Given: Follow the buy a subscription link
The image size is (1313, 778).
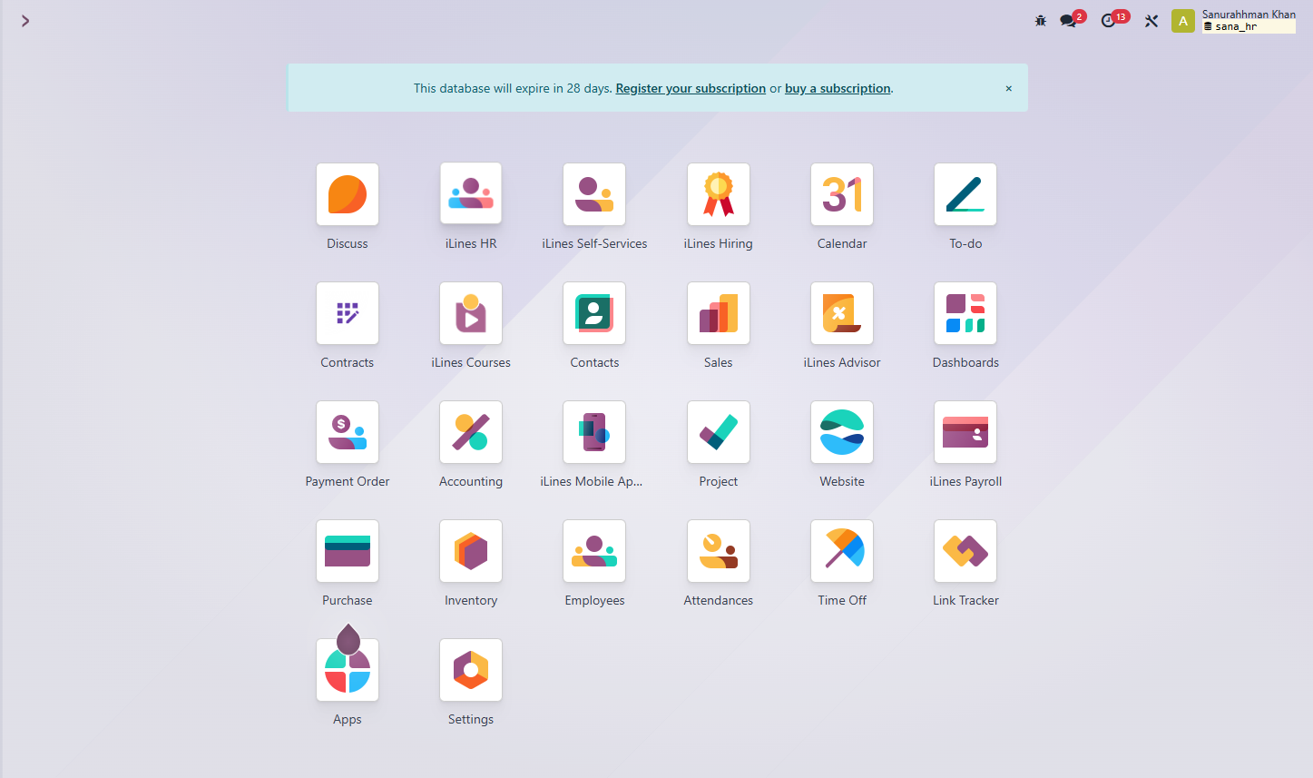Looking at the screenshot, I should point(838,88).
